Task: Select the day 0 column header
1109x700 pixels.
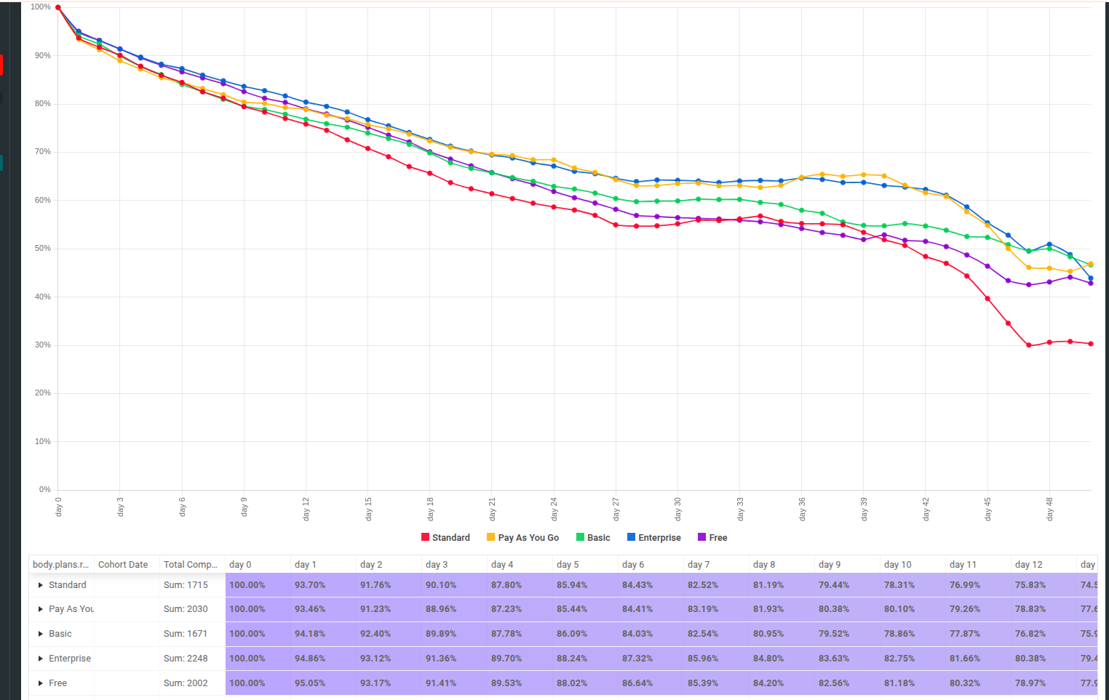Action: (x=239, y=564)
